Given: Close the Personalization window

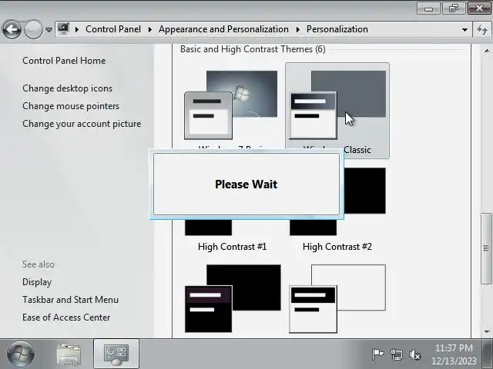Looking at the screenshot, I should (479, 8).
